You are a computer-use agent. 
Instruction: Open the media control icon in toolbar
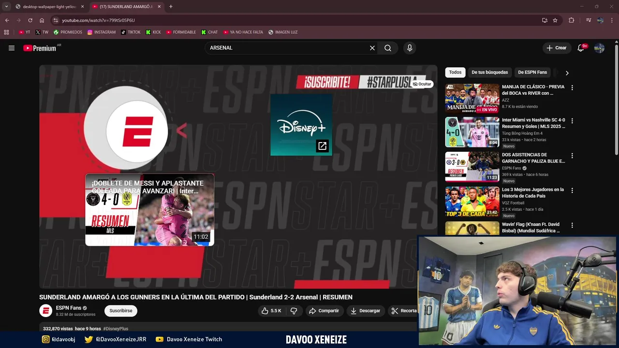pos(589,20)
